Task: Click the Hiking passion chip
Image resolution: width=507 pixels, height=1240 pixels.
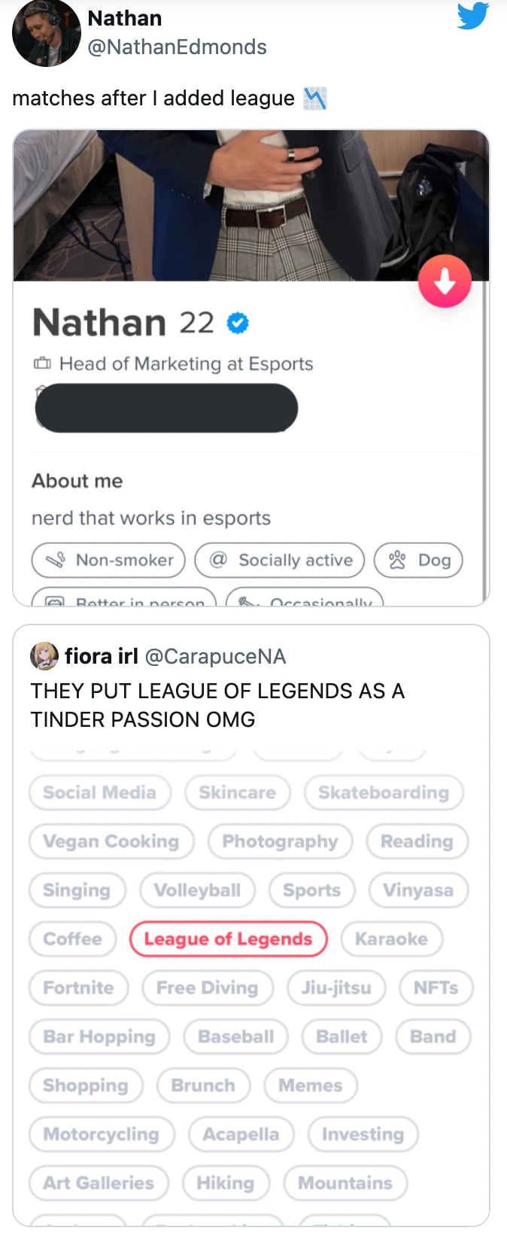Action: point(225,1184)
